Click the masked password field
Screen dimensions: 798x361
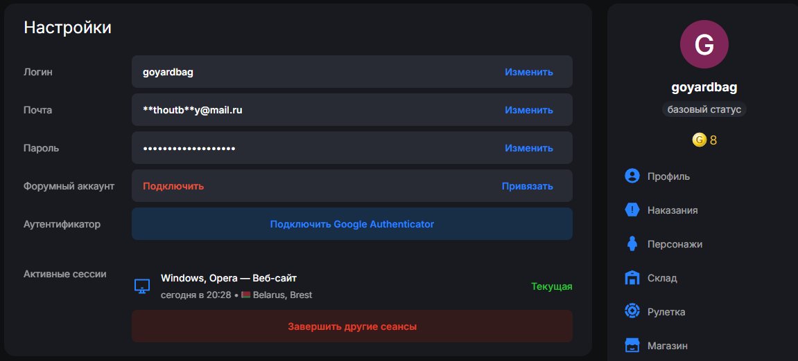point(352,148)
